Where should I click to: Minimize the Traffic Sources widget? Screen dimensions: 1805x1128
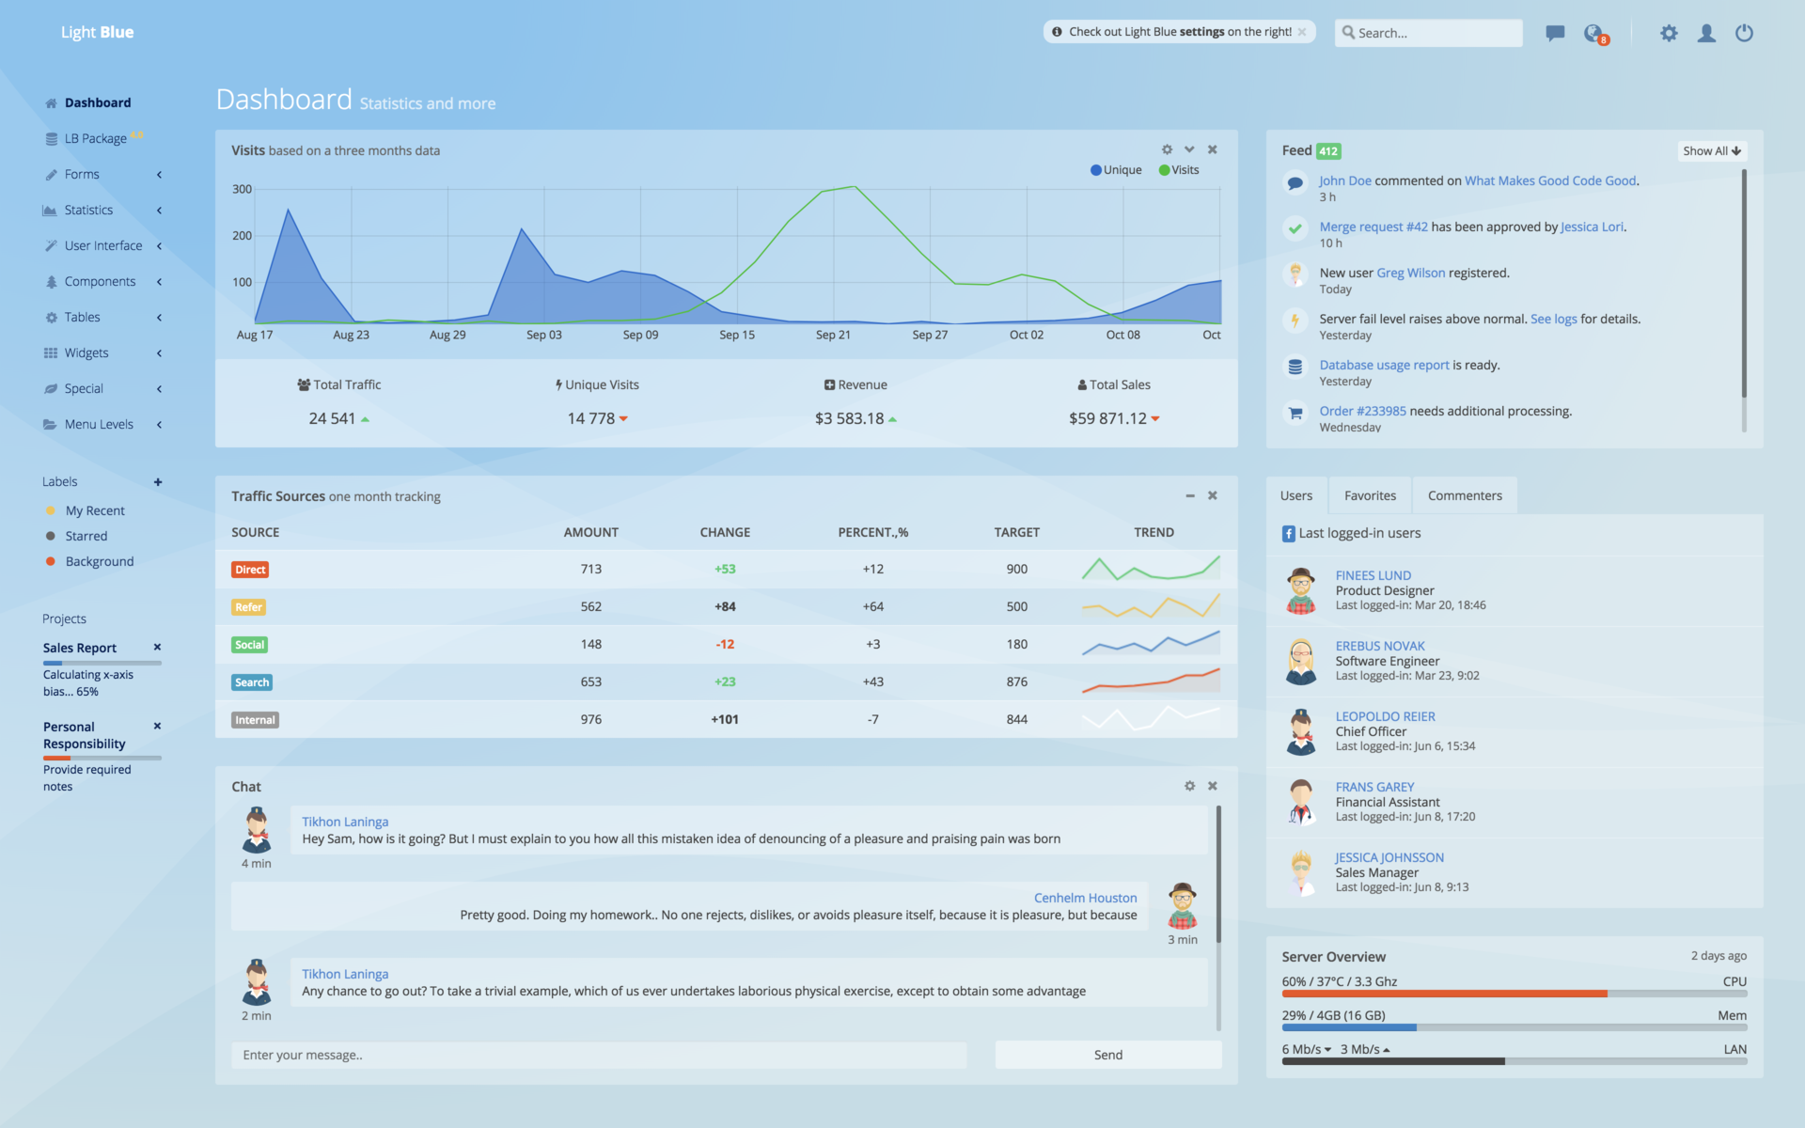(x=1190, y=495)
